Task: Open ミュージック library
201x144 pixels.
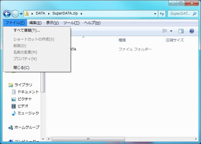Action: tap(28, 113)
